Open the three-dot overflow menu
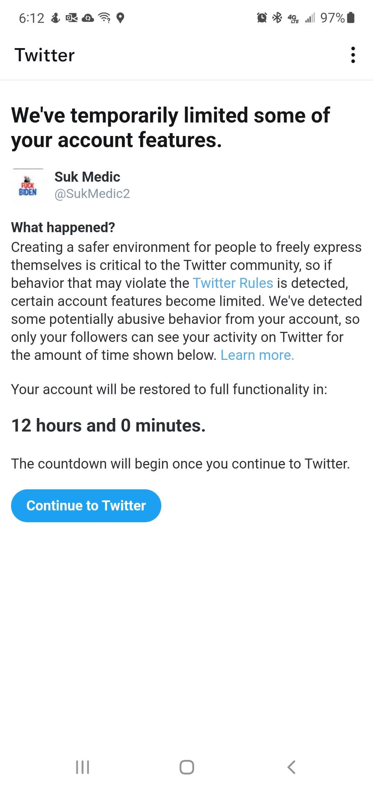Viewport: 373px width, 789px height. (x=353, y=55)
